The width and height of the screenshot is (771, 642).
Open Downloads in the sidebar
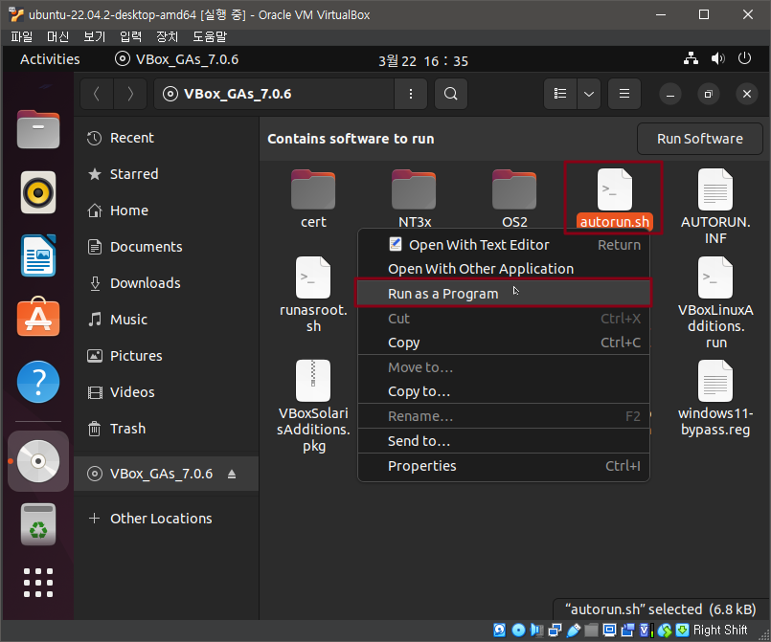click(167, 283)
